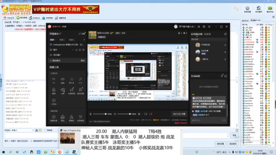Viewport: 276px width, 155px height.
Task: Open Windows Start menu
Action: tap(3, 152)
